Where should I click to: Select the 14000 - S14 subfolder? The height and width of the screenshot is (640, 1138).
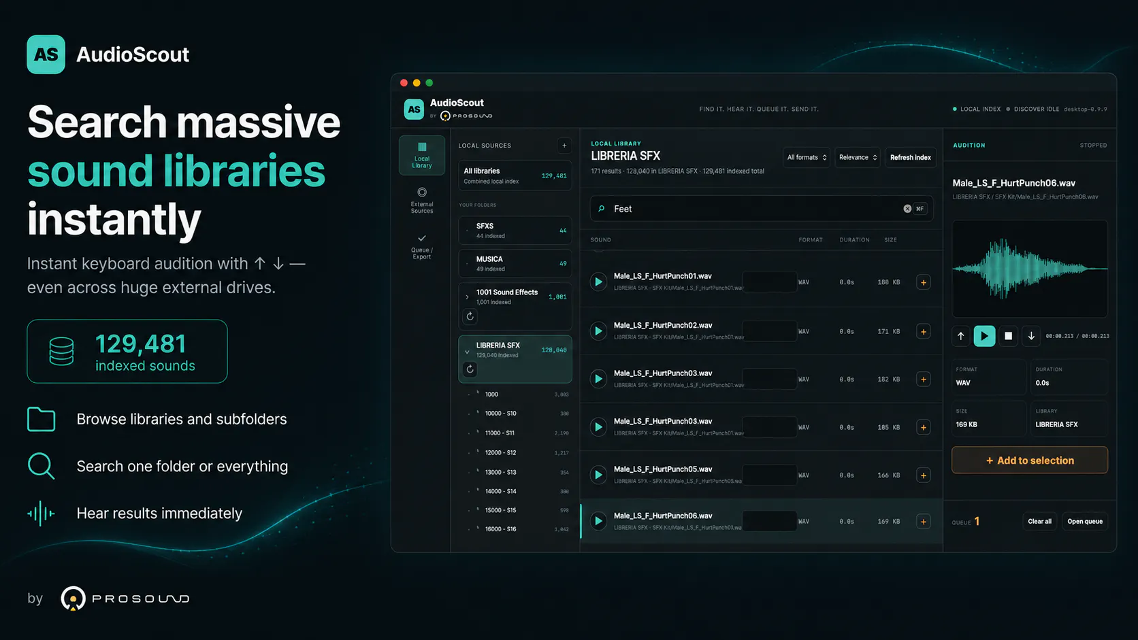tap(515, 491)
